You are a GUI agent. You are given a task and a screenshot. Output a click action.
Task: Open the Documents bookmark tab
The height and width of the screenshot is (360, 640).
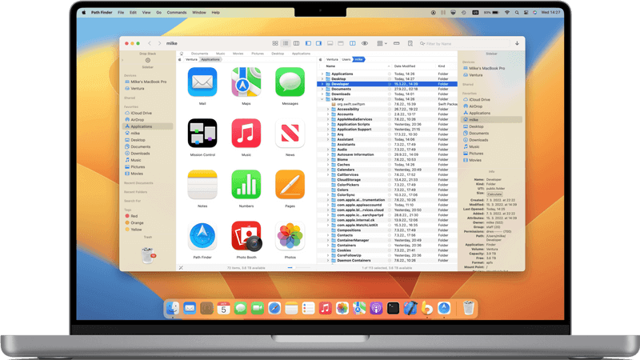pyautogui.click(x=199, y=54)
